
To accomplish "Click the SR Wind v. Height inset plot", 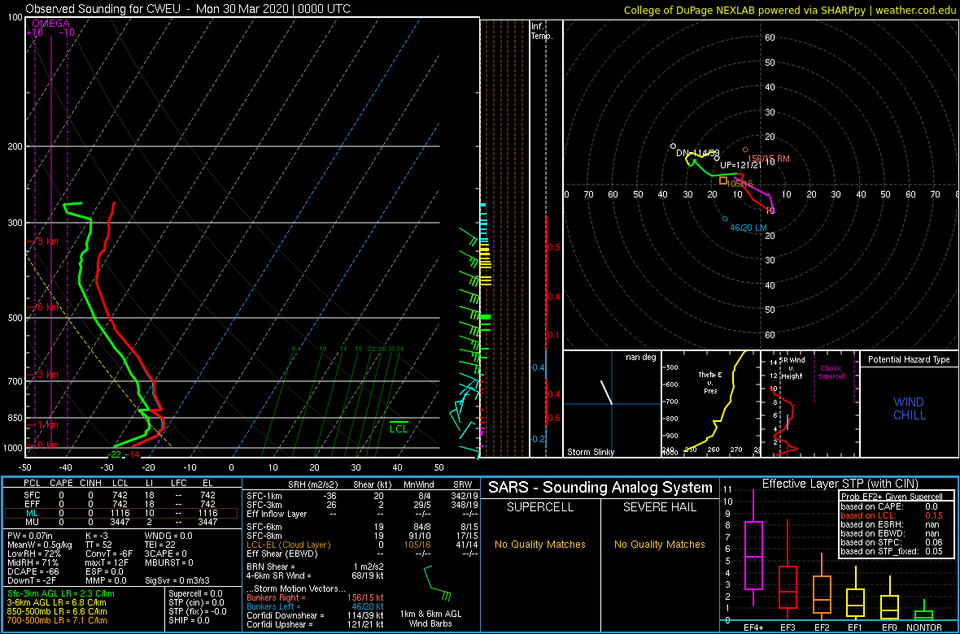I will pos(809,405).
